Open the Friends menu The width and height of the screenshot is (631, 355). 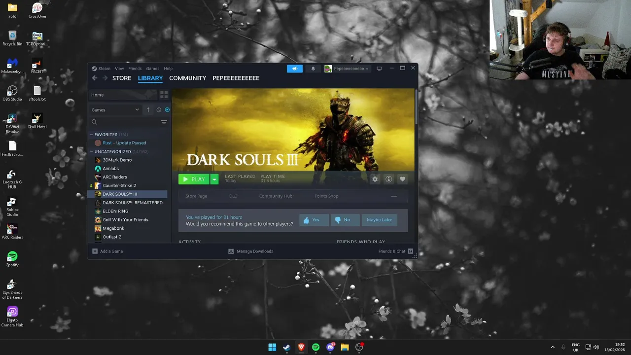pyautogui.click(x=135, y=69)
